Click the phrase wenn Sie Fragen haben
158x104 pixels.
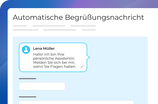point(55,67)
